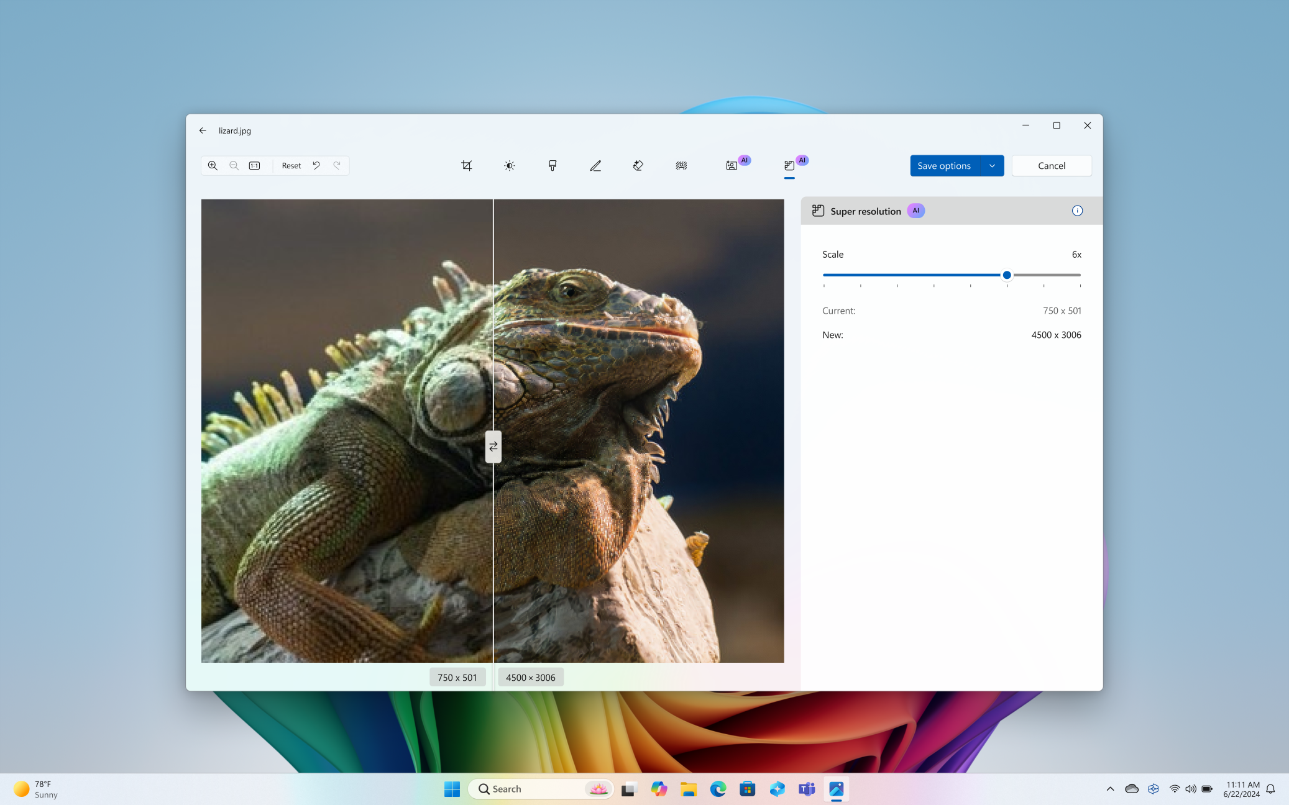Click Save options button
Image resolution: width=1289 pixels, height=805 pixels.
point(944,165)
